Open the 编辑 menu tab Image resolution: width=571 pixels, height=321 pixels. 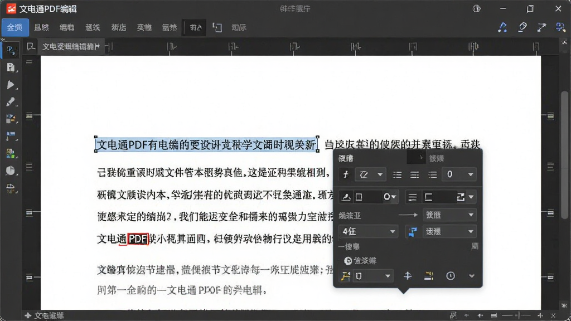pos(67,28)
